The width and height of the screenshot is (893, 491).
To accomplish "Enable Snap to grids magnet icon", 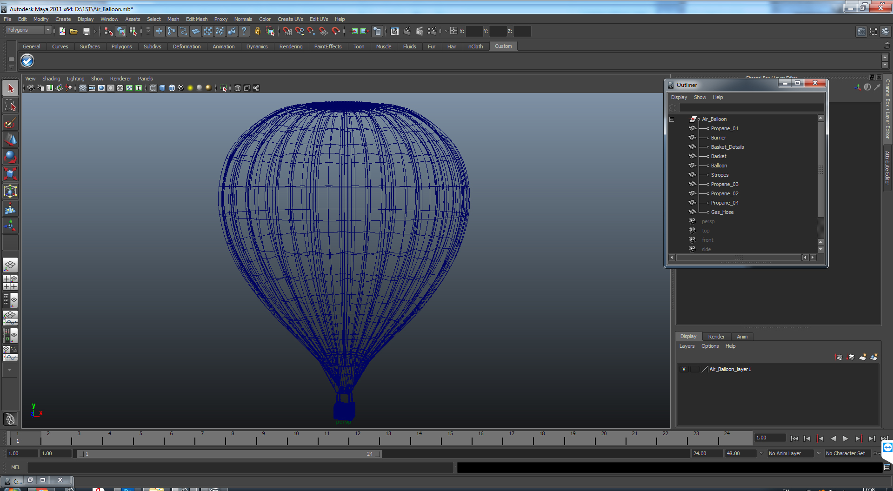I will pos(287,31).
